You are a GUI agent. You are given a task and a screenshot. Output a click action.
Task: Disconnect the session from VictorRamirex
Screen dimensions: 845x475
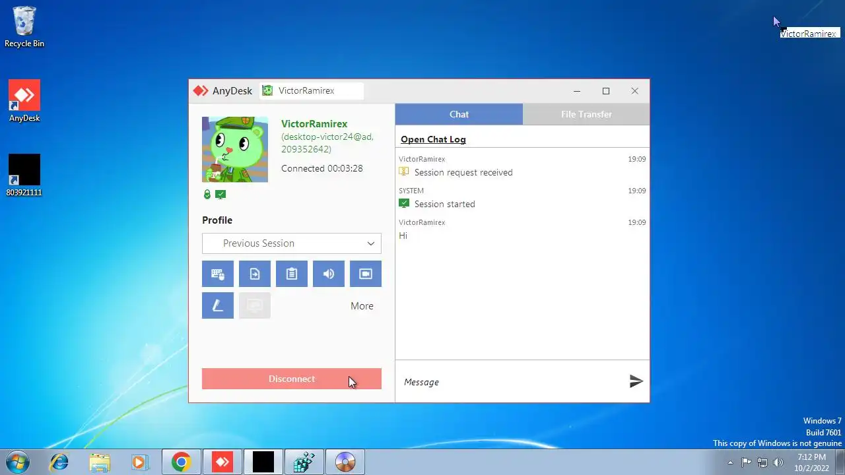(x=292, y=379)
